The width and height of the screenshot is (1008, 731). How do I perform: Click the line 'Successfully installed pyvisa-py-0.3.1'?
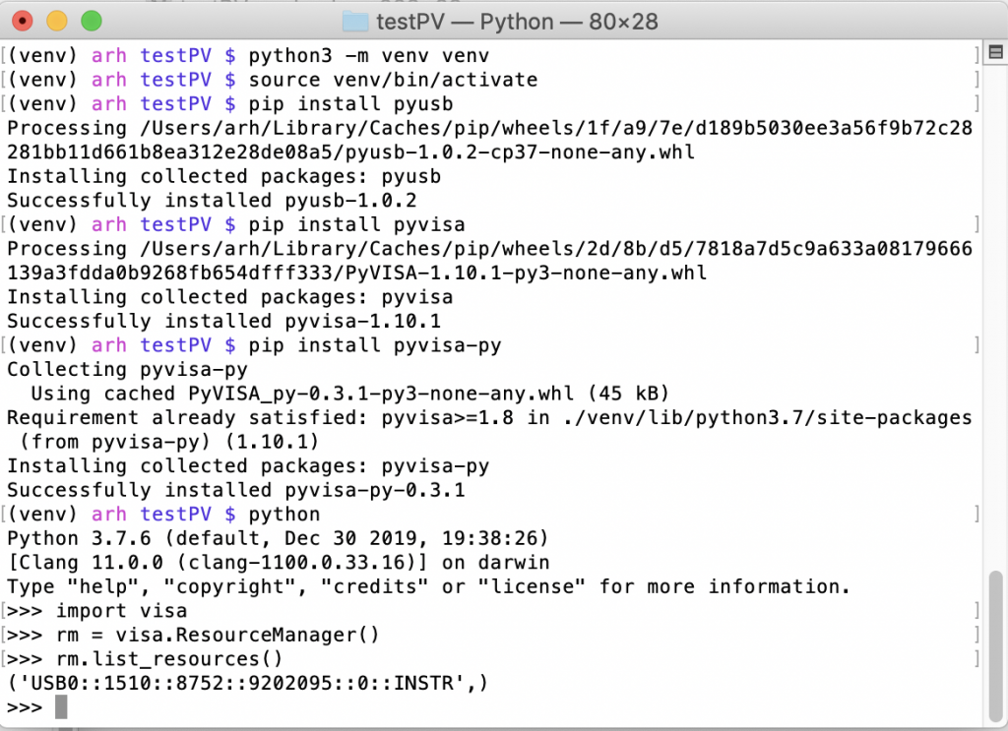(x=236, y=490)
